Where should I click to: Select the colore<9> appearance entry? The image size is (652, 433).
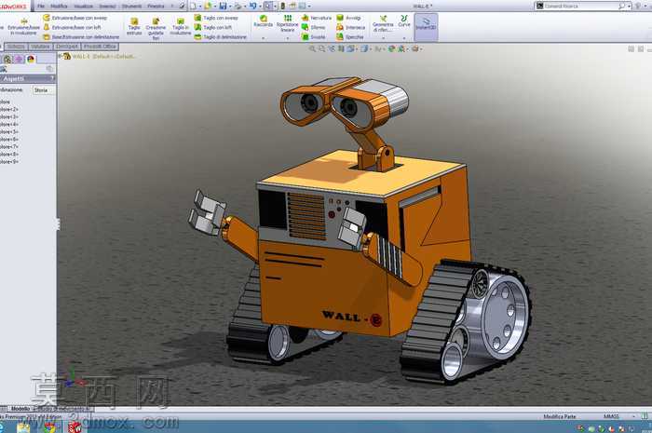(x=9, y=162)
